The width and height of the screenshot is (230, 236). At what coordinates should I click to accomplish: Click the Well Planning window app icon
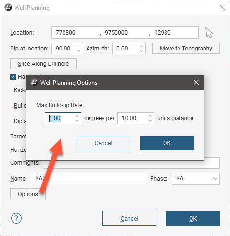pyautogui.click(x=8, y=7)
